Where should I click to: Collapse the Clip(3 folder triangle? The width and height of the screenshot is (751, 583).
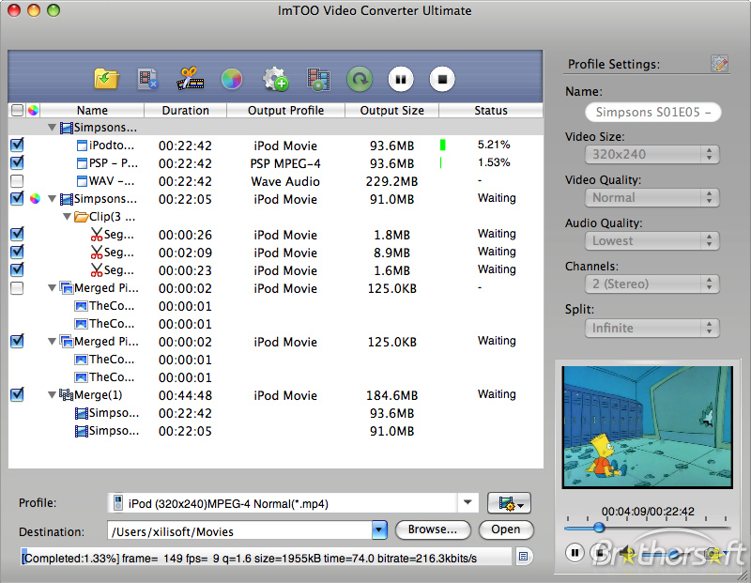[67, 217]
